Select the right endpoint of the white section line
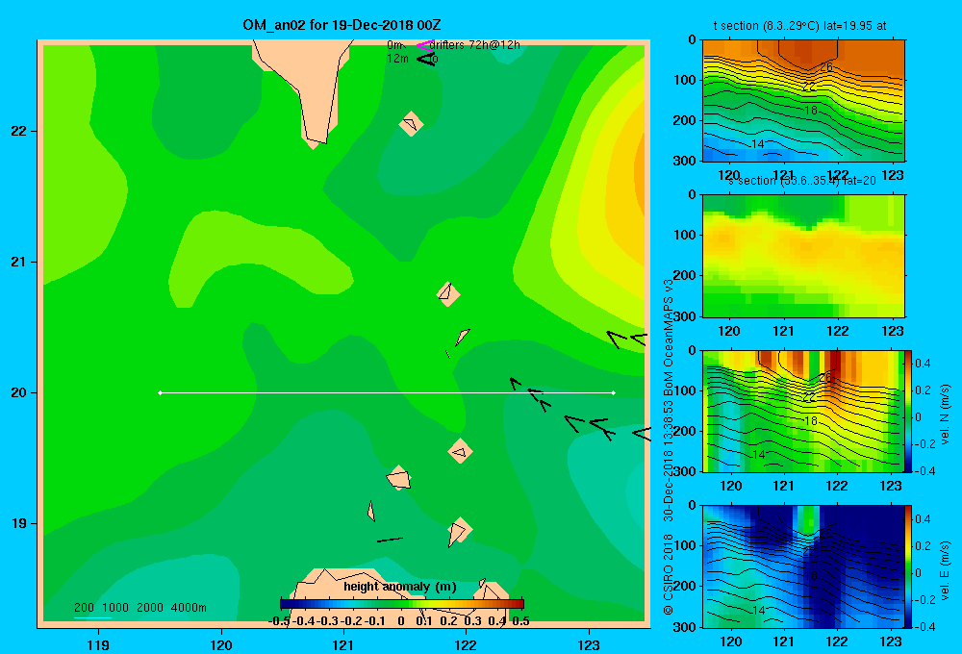 614,392
